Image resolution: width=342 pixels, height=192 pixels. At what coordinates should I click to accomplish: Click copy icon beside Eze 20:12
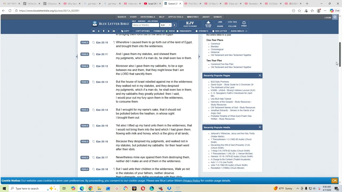point(94,66)
